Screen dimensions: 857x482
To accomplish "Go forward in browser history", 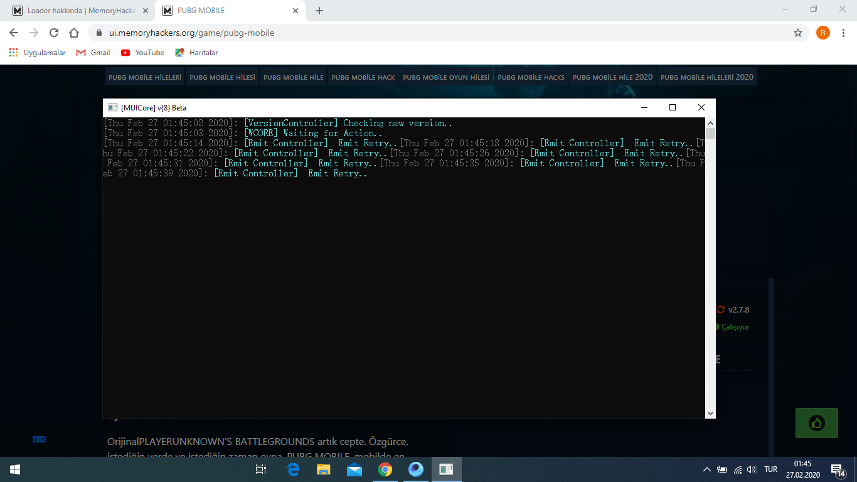I will tap(34, 33).
